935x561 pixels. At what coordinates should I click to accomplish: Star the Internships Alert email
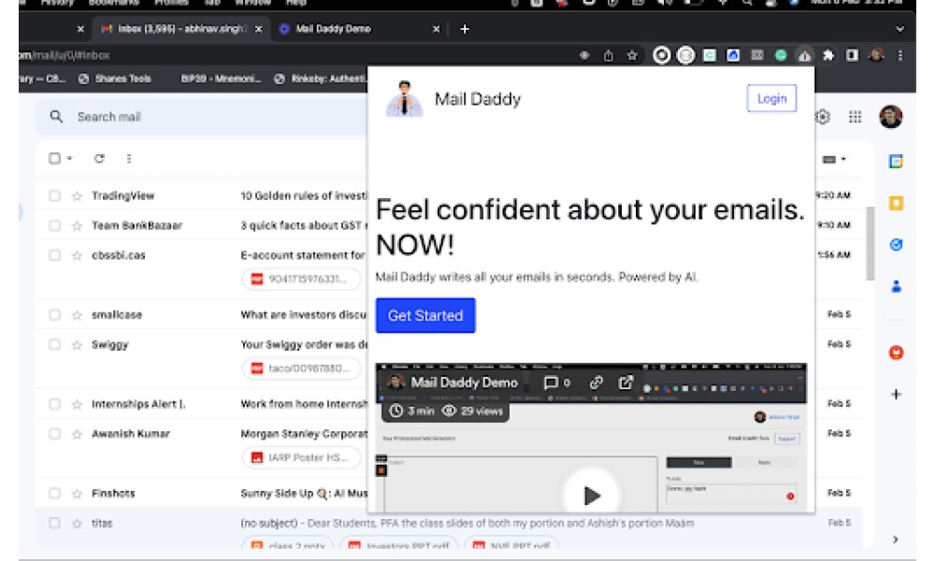77,404
